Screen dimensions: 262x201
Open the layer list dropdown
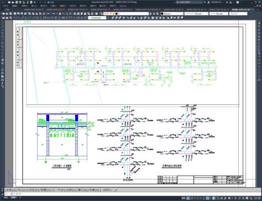(x=147, y=14)
